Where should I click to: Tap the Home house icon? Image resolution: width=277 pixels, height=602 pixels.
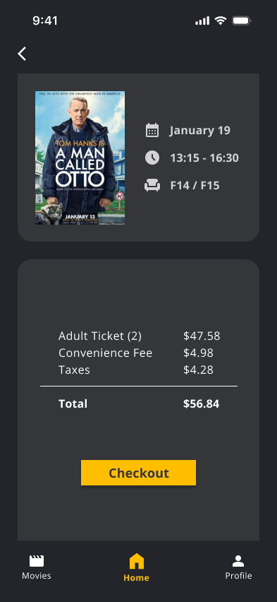point(137,561)
